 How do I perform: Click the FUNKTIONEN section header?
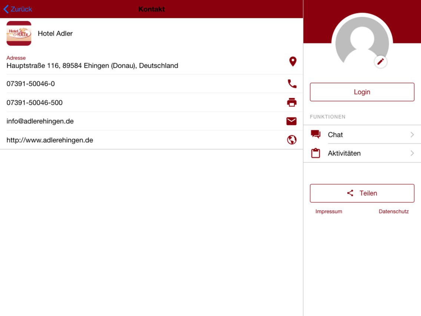328,117
